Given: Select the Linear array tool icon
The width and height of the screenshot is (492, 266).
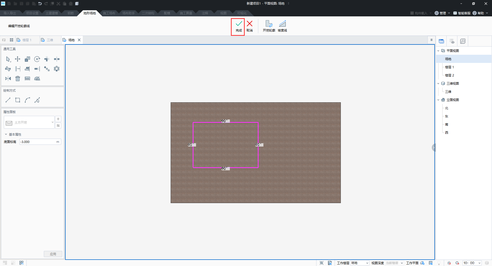Looking at the screenshot, I should click(x=47, y=69).
